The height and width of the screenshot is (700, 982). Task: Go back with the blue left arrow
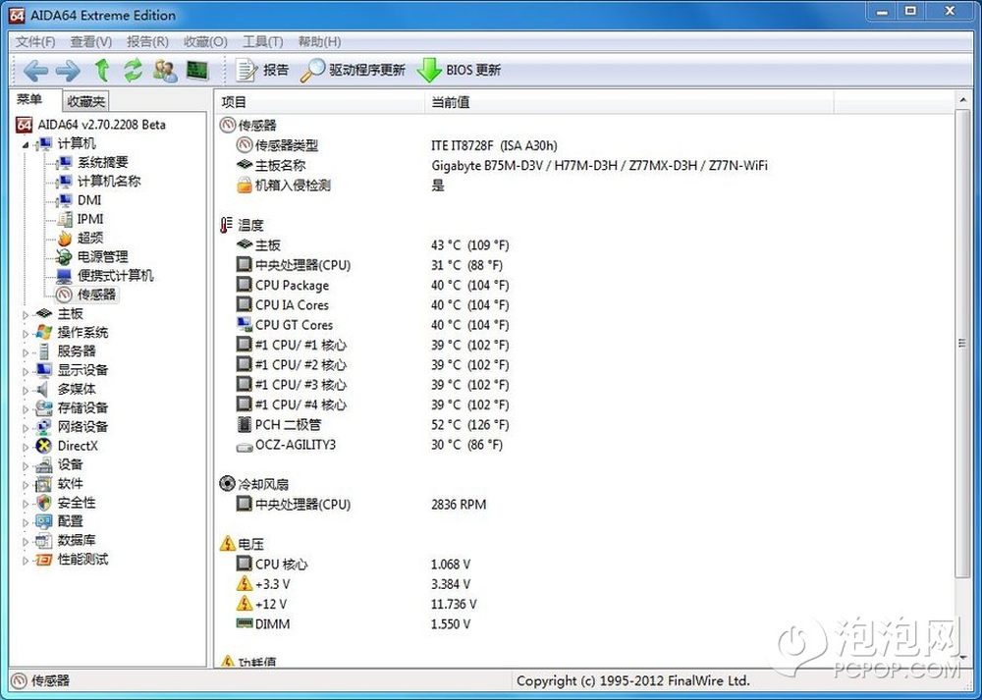35,70
